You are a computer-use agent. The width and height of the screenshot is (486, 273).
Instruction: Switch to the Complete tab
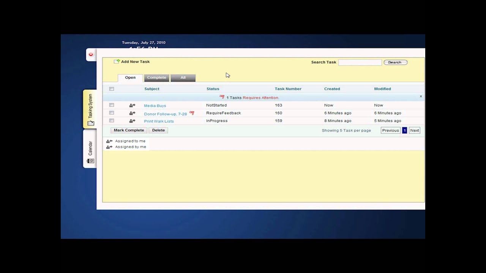156,78
